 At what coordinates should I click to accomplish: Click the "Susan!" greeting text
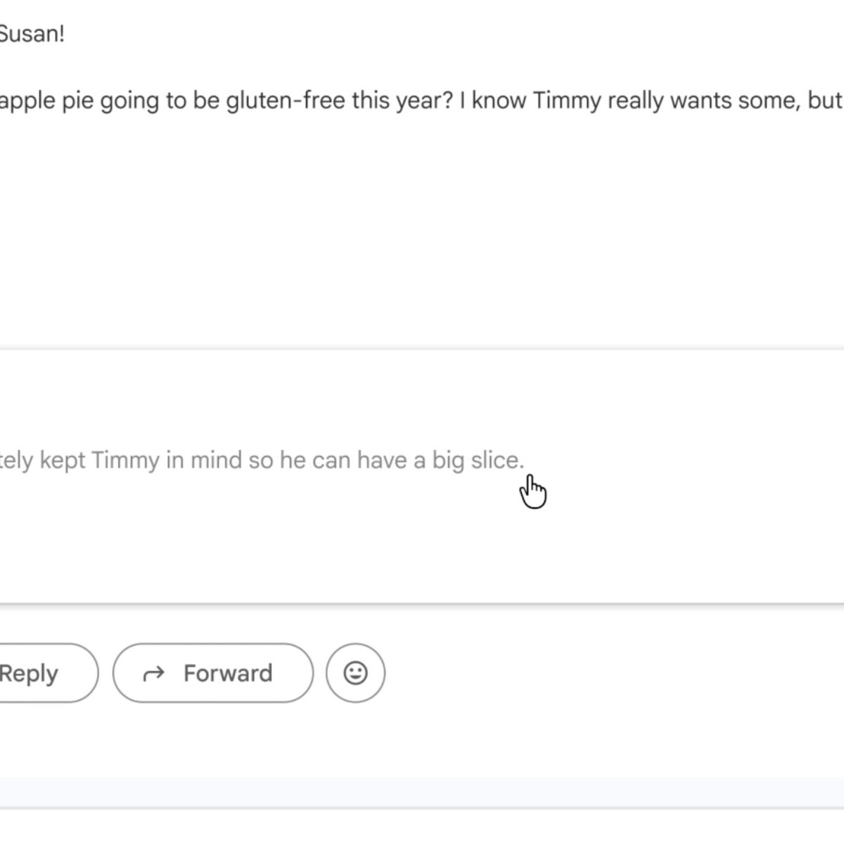[x=32, y=34]
